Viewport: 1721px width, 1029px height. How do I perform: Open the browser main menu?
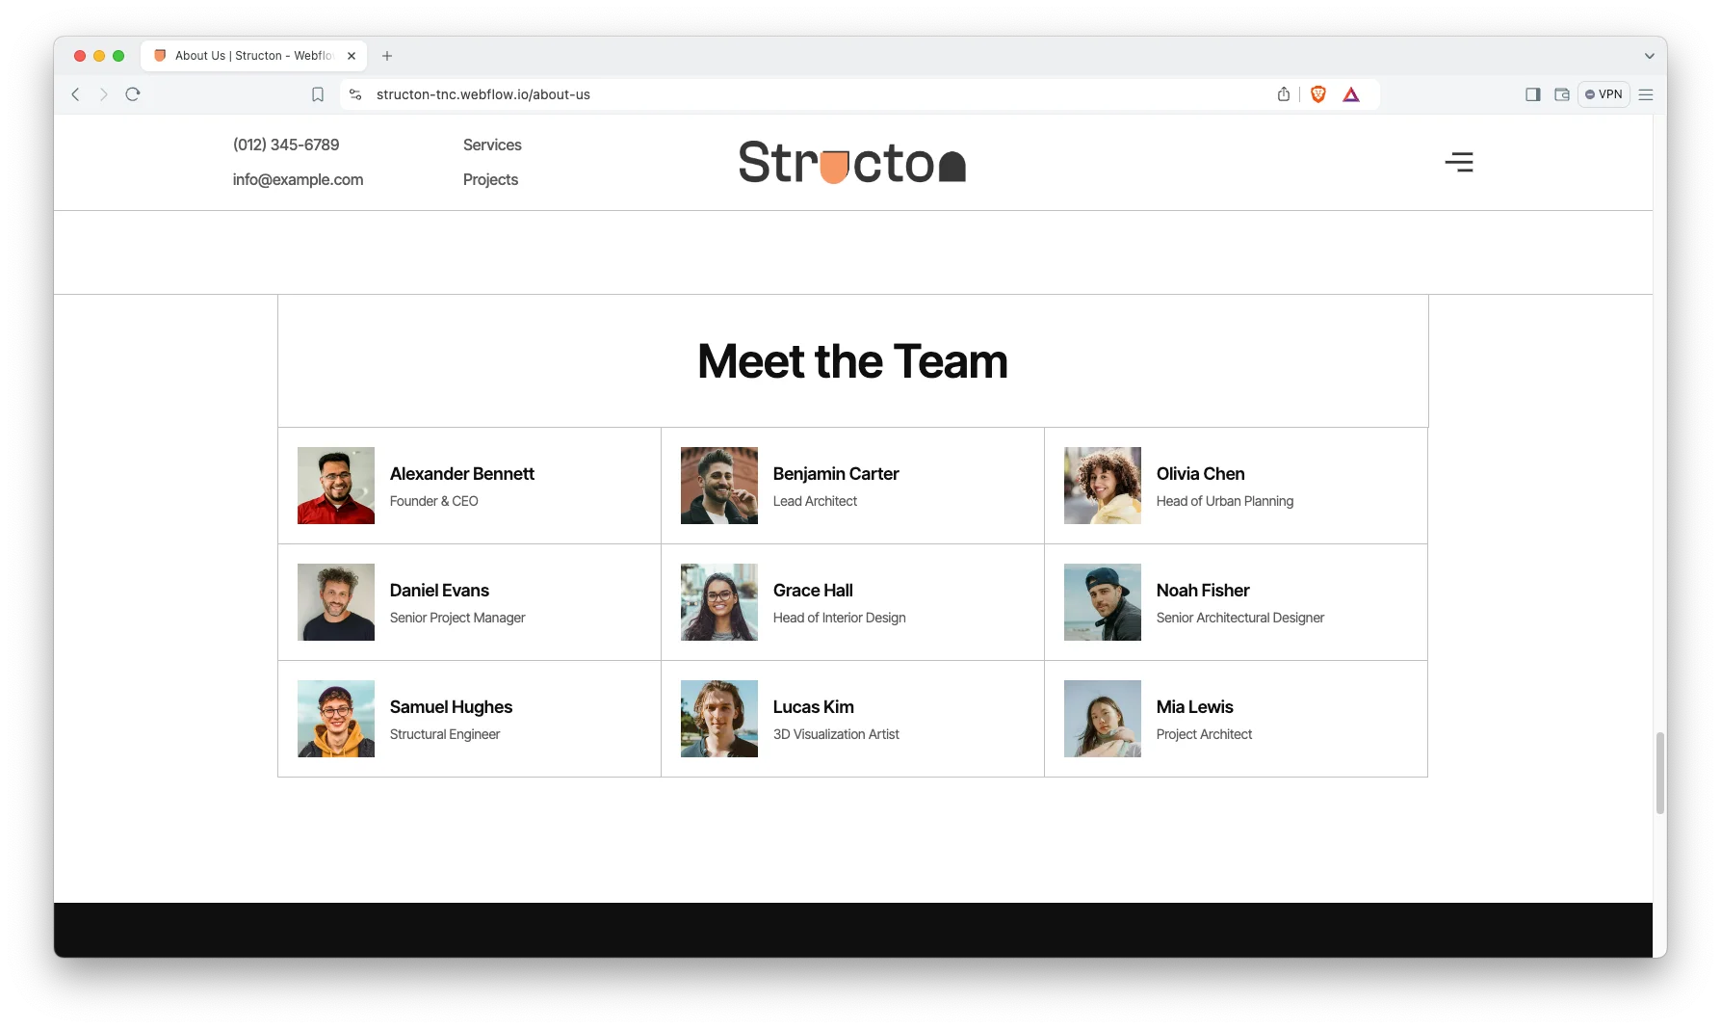[x=1646, y=94]
